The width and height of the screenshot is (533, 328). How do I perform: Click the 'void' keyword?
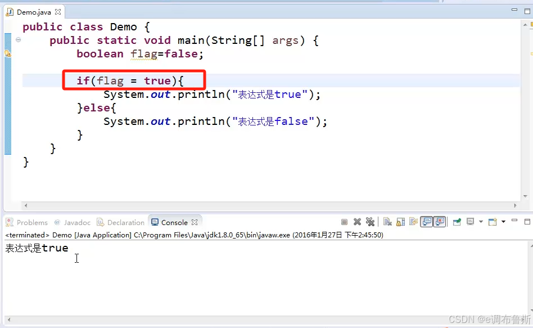[x=157, y=41]
